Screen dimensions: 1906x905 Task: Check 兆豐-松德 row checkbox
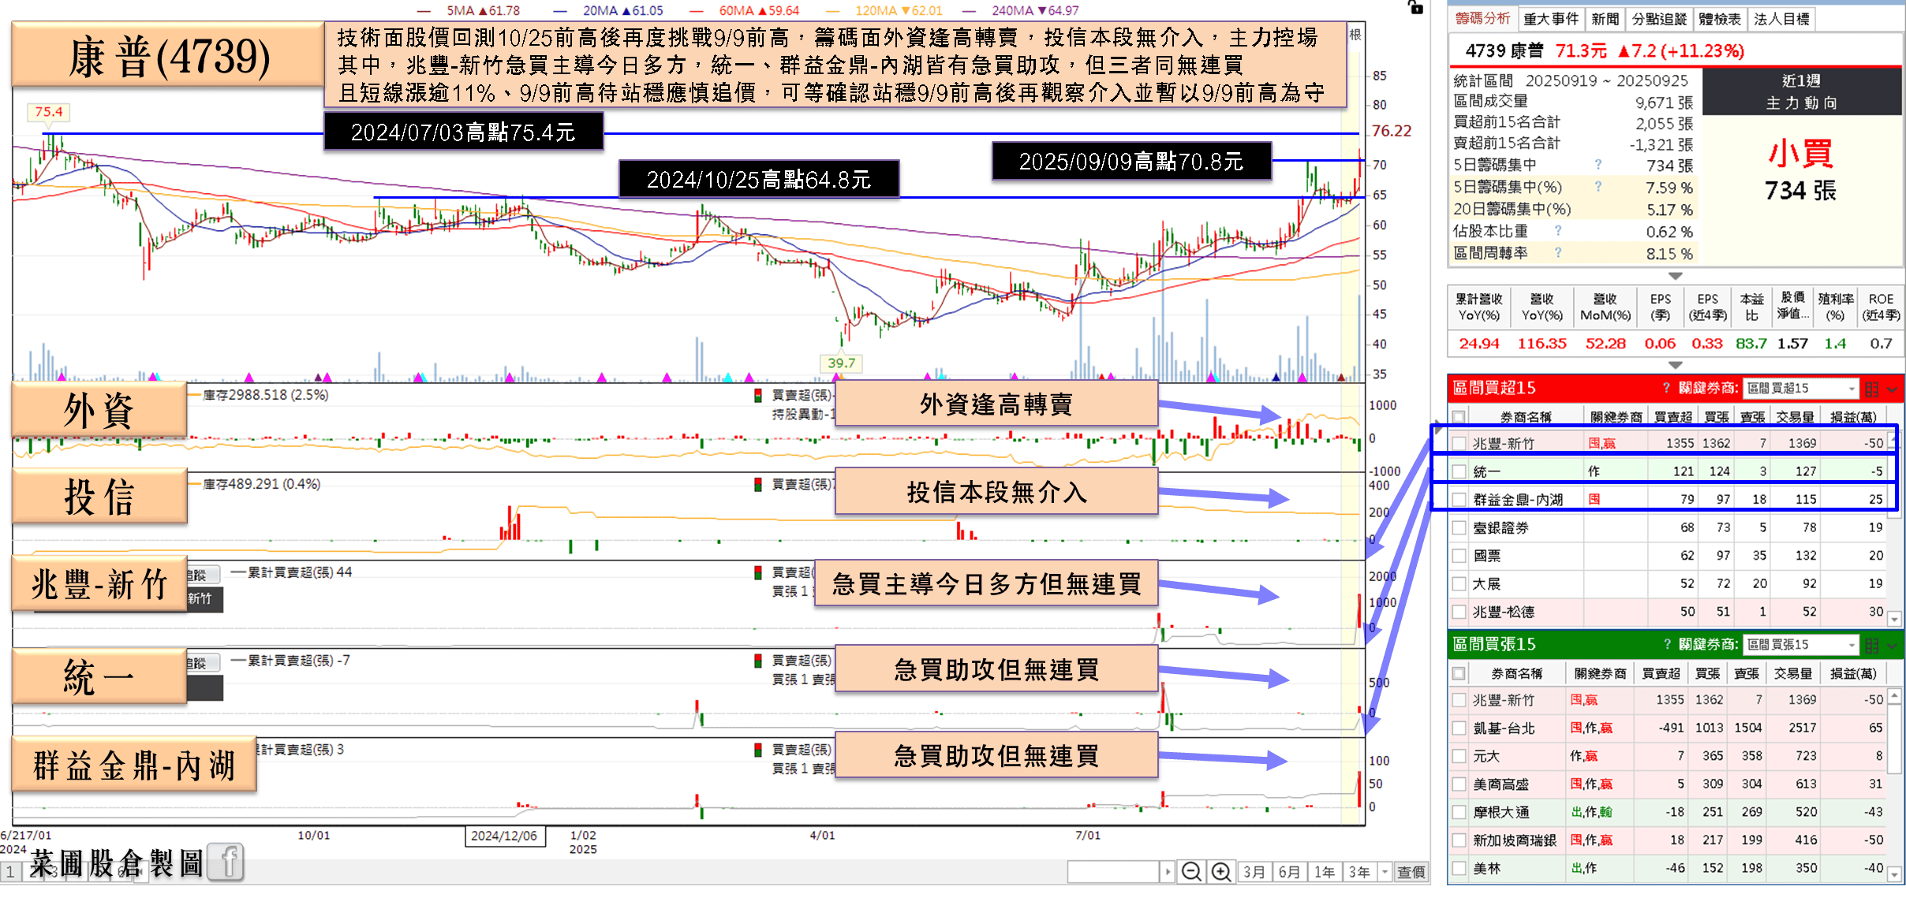1459,612
